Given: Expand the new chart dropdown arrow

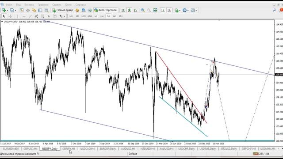Looking at the screenshot, I should pyautogui.click(x=7, y=10).
